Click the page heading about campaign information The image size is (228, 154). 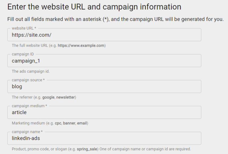pos(94,7)
